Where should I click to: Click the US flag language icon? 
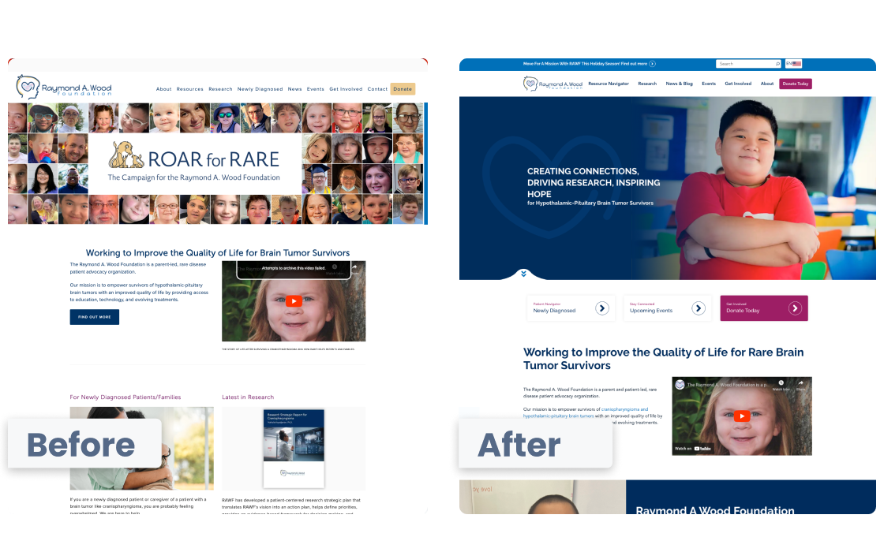(x=796, y=64)
